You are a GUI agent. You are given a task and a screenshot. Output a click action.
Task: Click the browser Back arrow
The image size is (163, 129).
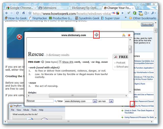tap(7, 13)
